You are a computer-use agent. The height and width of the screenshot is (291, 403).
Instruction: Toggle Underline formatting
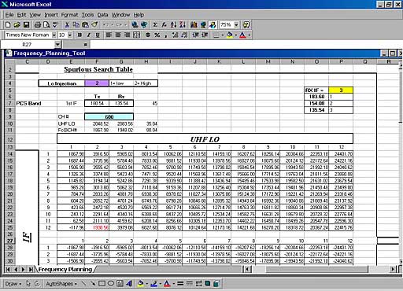coord(98,35)
